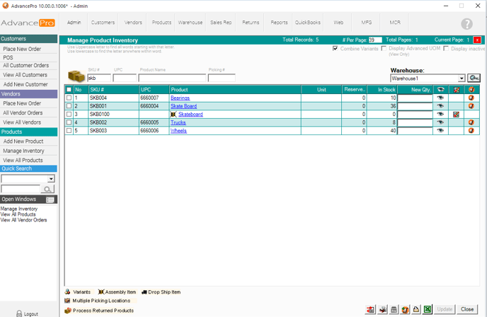Click the New Qty field for Trucks
This screenshot has height=317, width=487.
(x=415, y=122)
